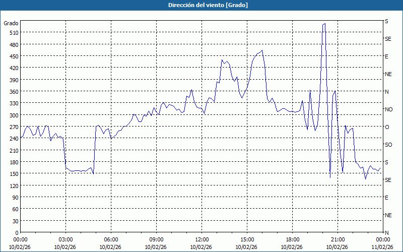Select the 90 value on left axis
Viewport: 403px width, 252px height.
tap(15, 198)
